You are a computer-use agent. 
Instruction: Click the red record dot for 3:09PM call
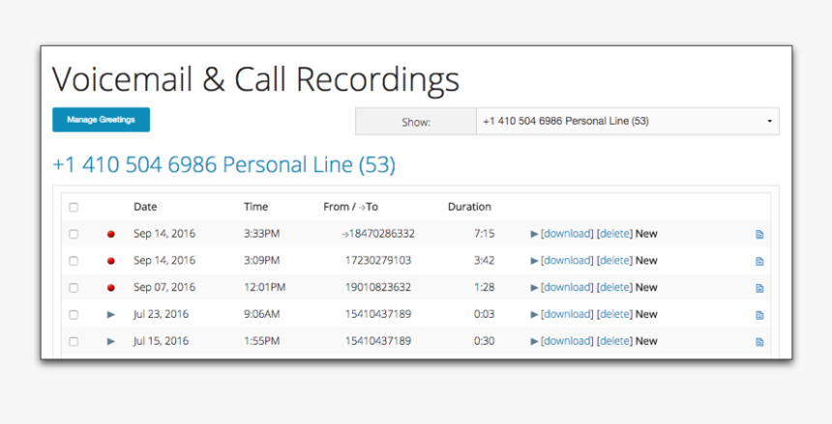(111, 261)
